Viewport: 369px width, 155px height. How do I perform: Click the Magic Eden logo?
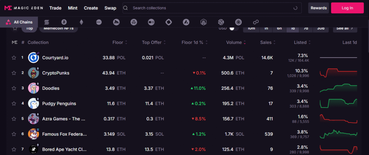tap(23, 8)
